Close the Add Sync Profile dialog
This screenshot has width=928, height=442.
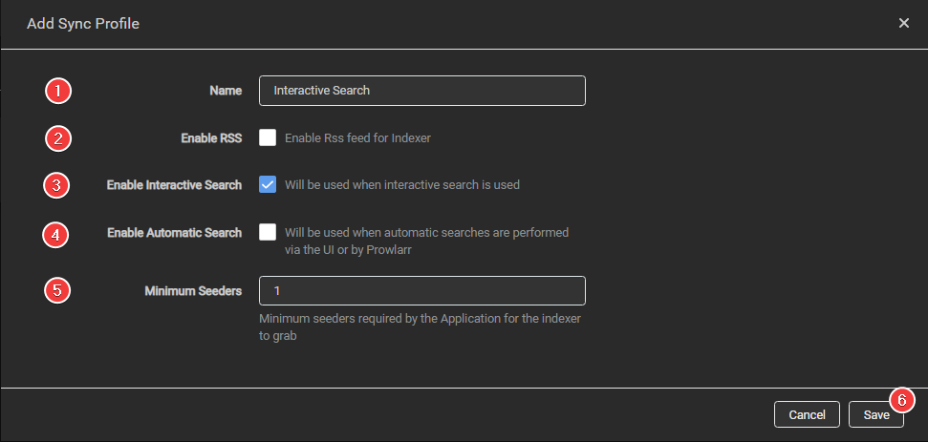[x=903, y=23]
